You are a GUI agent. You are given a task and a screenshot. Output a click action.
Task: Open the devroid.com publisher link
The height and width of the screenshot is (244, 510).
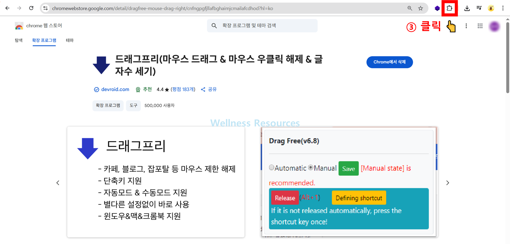[115, 89]
